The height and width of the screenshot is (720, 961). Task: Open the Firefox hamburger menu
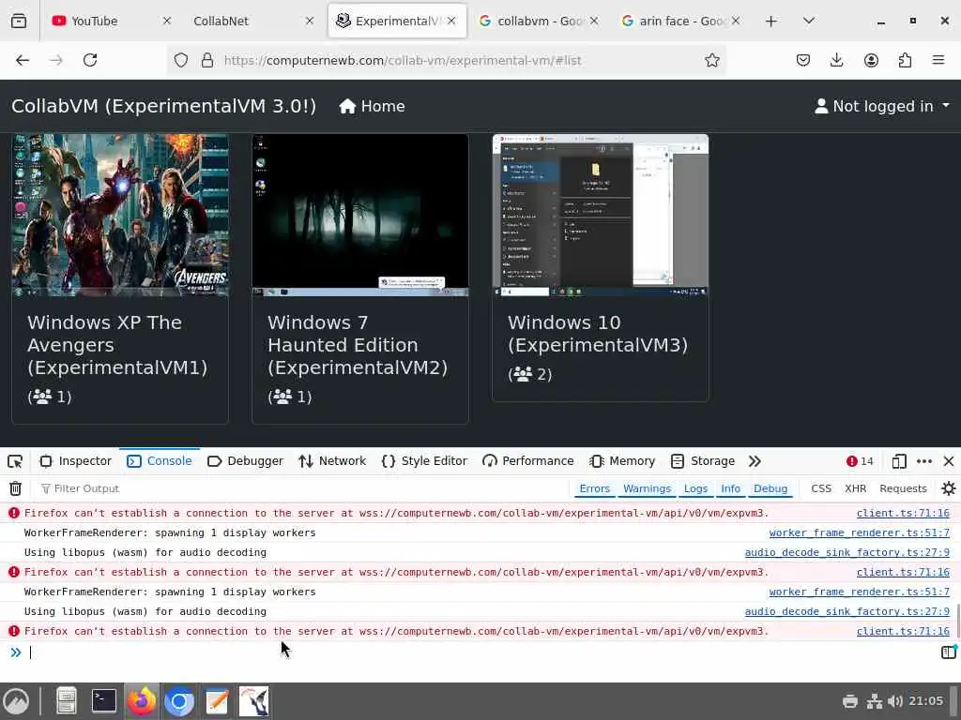938,60
